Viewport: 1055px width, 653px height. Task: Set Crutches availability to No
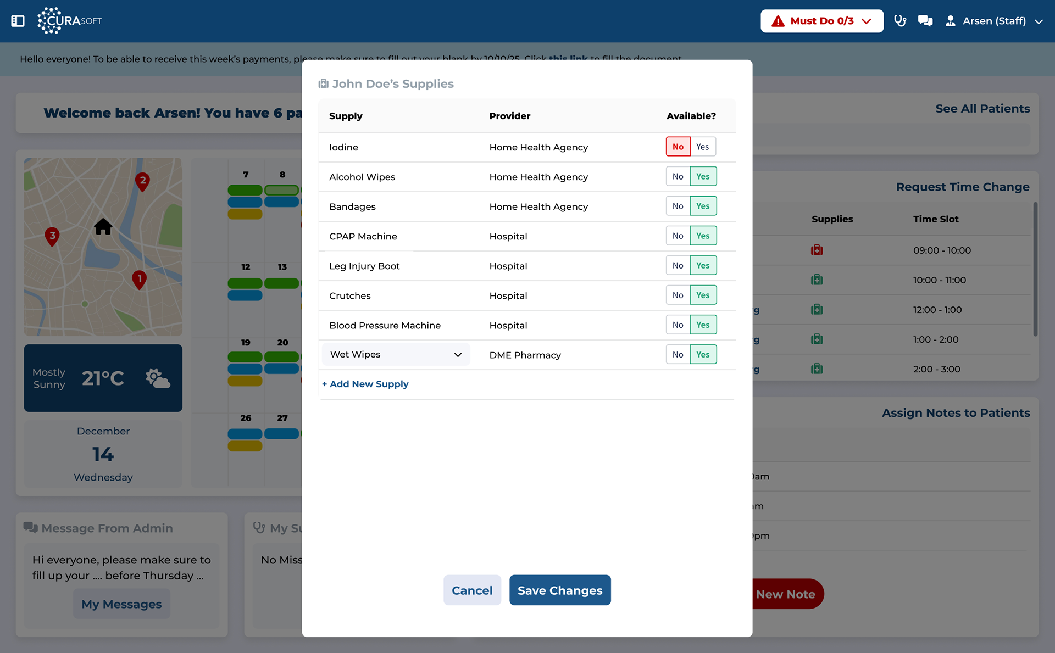point(678,295)
